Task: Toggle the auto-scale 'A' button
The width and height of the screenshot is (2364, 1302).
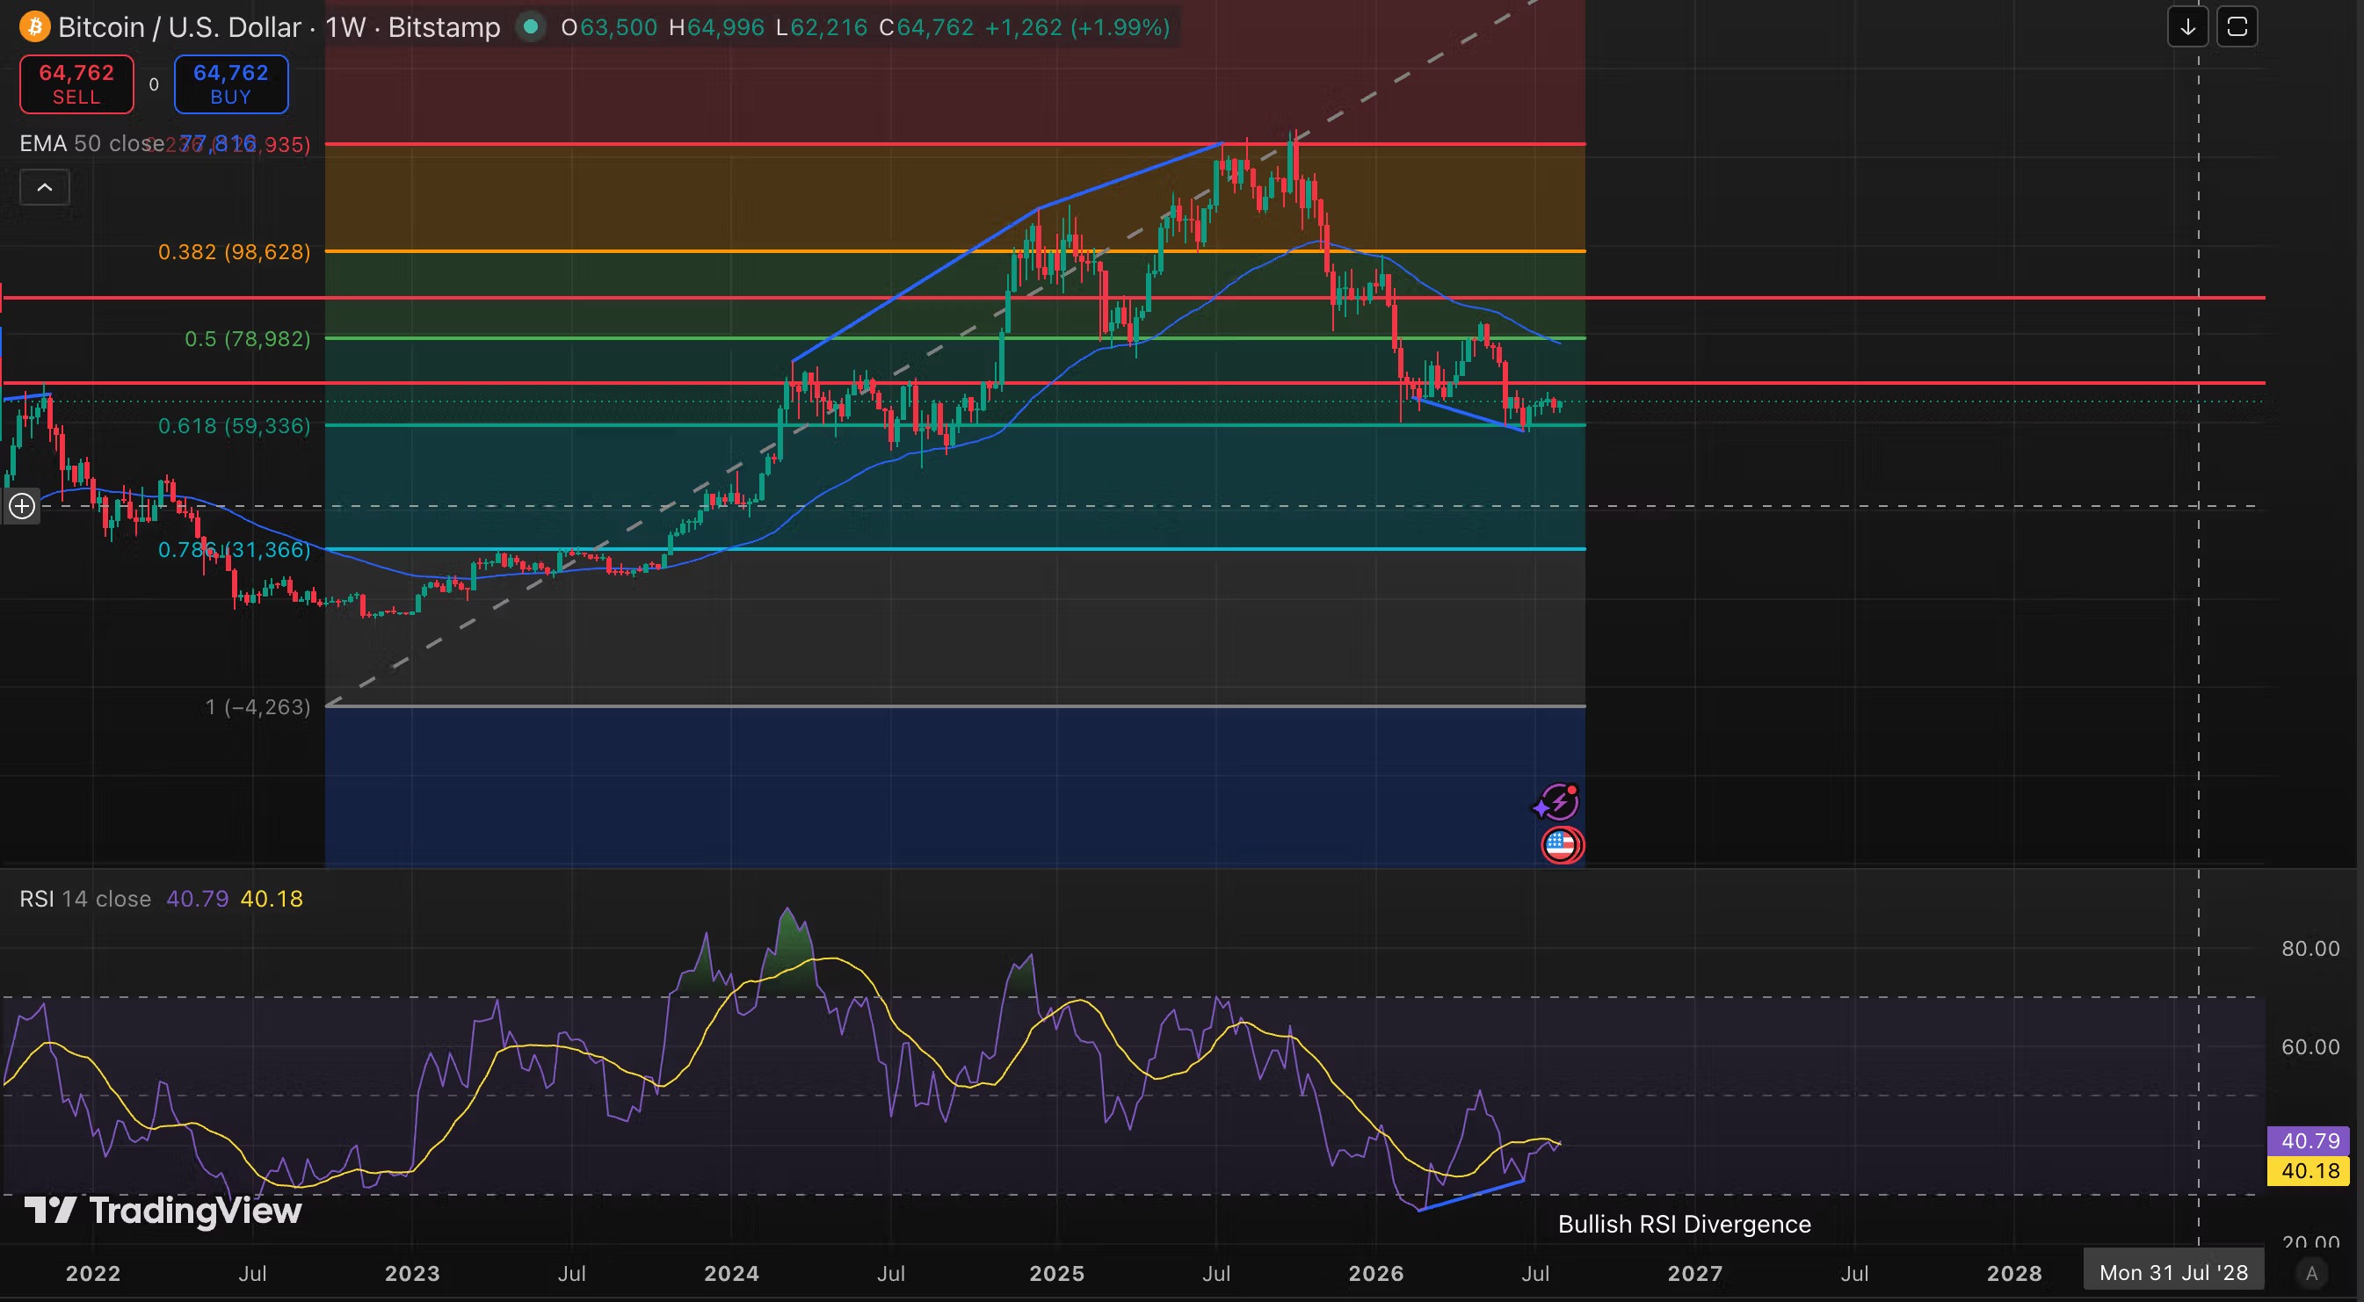Action: point(2311,1273)
